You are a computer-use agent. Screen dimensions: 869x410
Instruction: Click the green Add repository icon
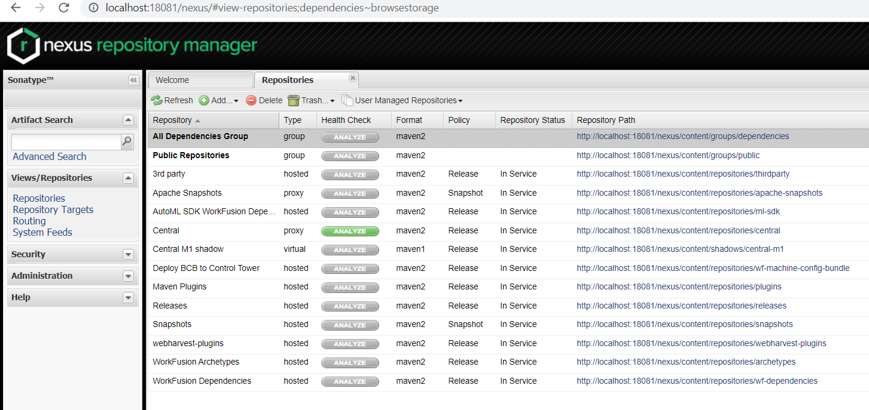(x=204, y=100)
